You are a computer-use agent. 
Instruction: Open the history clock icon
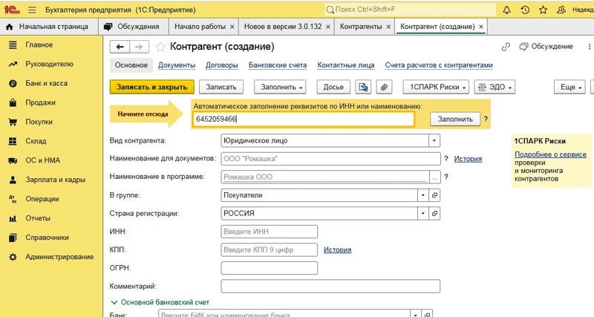click(525, 10)
